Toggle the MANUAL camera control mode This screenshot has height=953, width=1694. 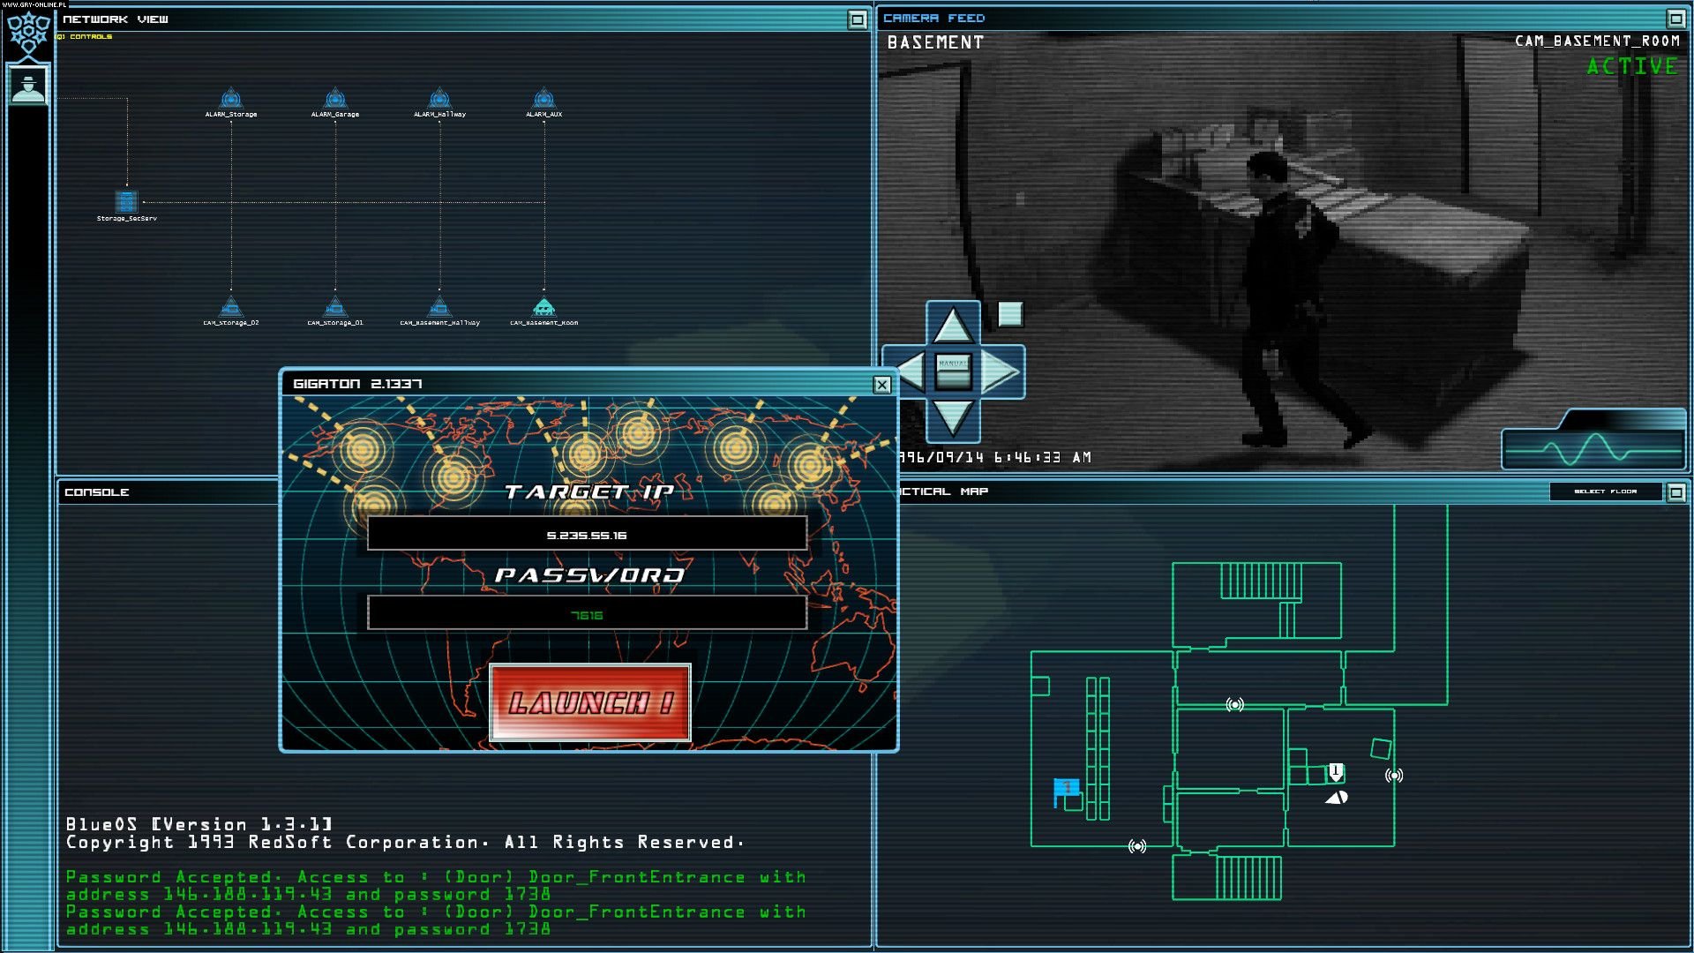(x=953, y=371)
